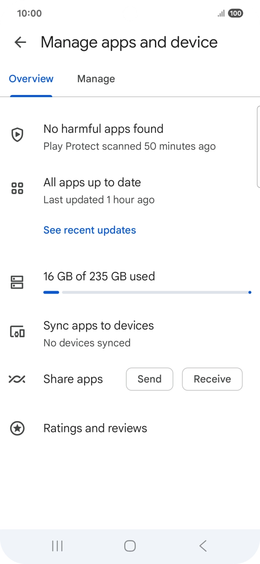Tap the Share apps icon
The image size is (260, 564).
[17, 379]
